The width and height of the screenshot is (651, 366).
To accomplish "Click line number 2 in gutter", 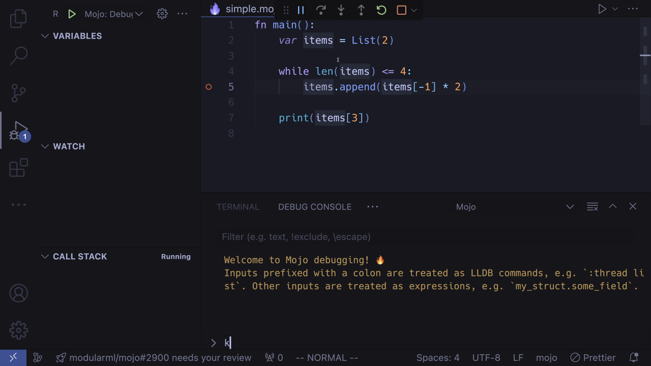I will (231, 40).
